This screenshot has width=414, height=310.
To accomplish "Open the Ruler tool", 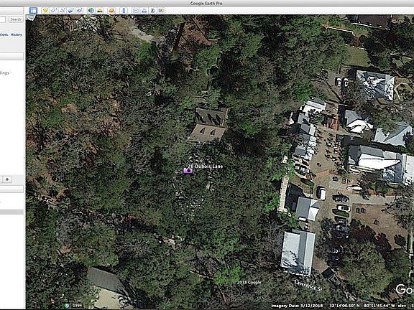I will 124,11.
